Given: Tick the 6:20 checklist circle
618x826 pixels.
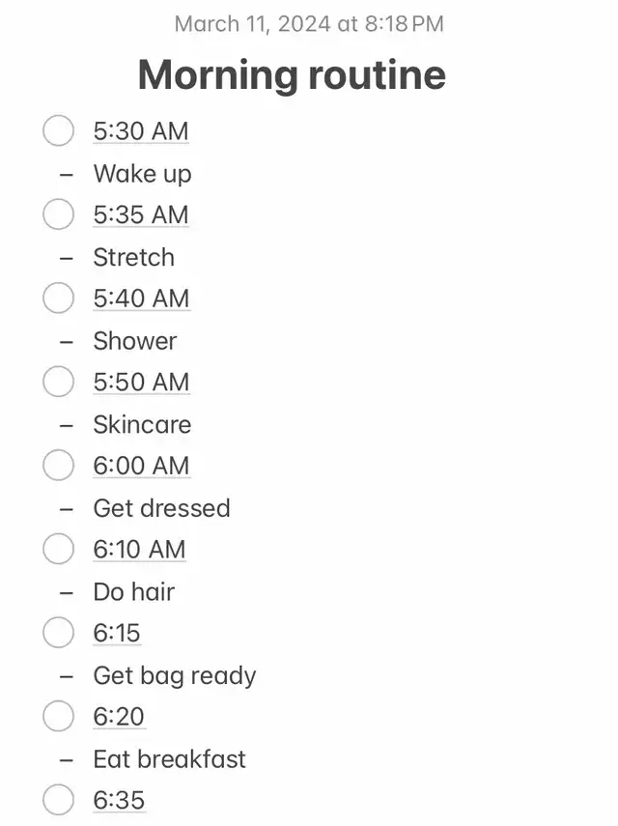Looking at the screenshot, I should [x=58, y=716].
